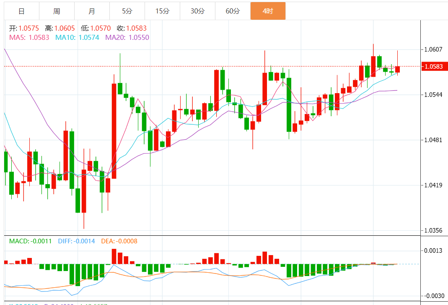
Task: Open the 60分 timeframe tab
Action: 233,11
